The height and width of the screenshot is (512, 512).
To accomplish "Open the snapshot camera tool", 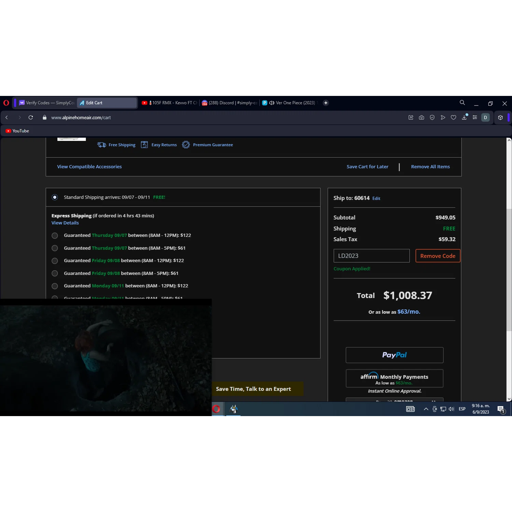I will click(422, 117).
